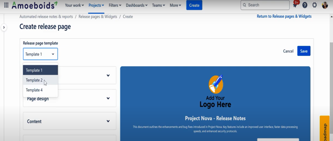The image size is (333, 141).
Task: Select Template 4 from the list
Action: [40, 90]
